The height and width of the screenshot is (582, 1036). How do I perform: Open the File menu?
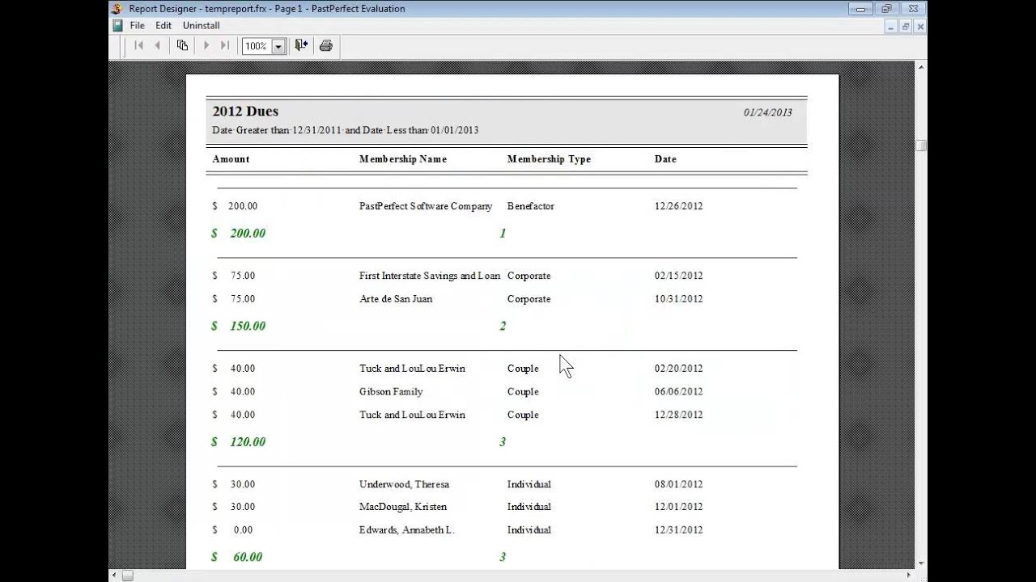138,26
